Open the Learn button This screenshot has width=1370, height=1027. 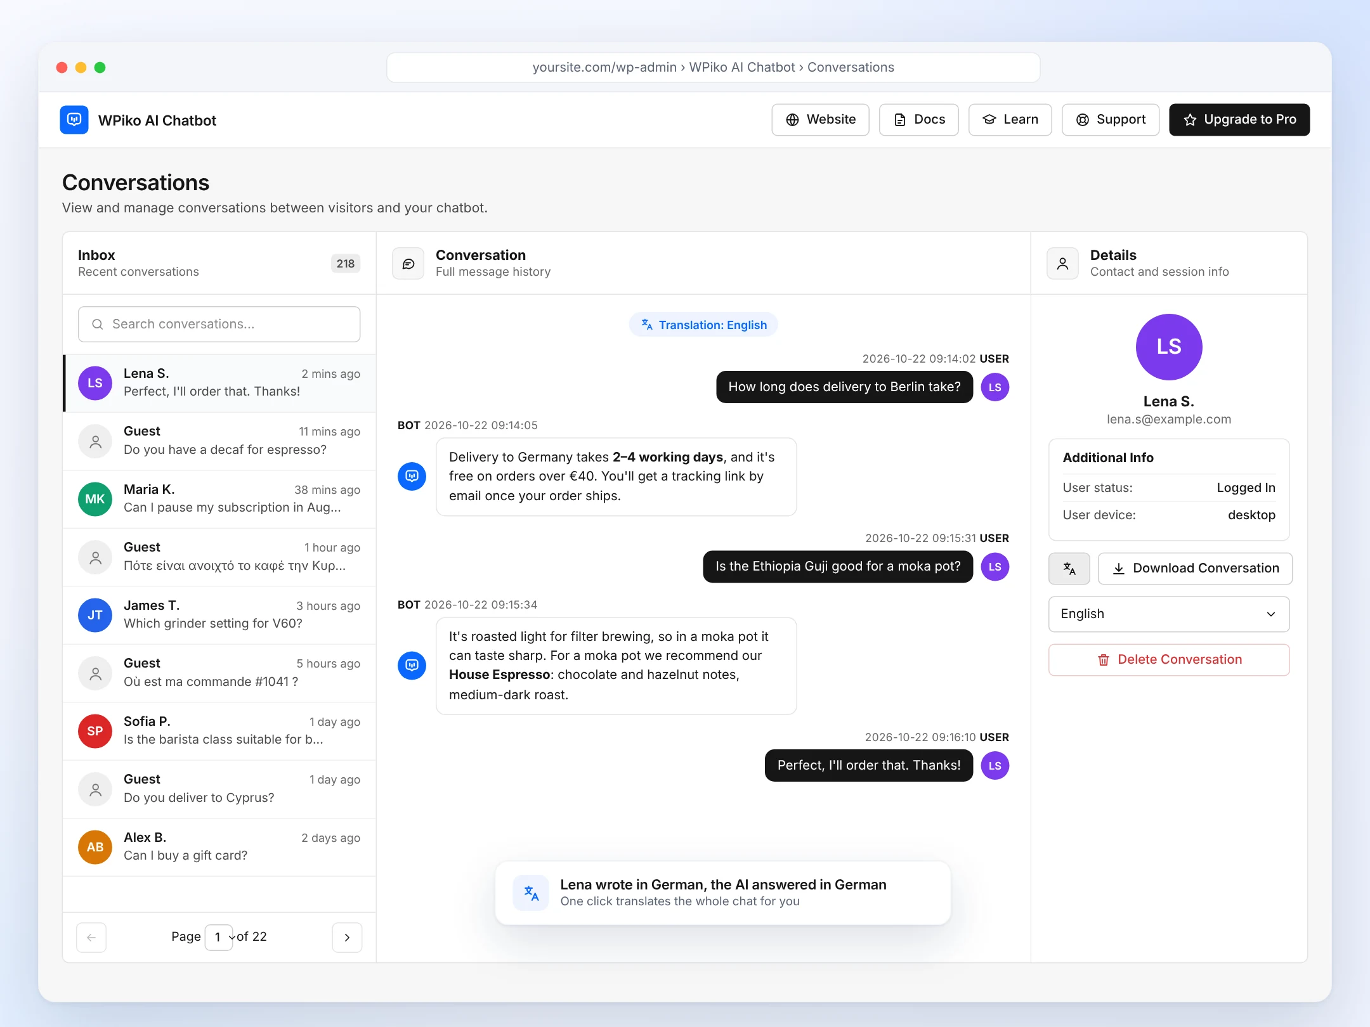[1010, 120]
